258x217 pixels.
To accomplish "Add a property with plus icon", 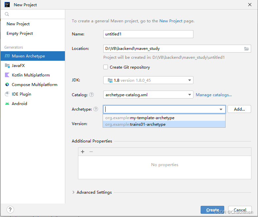I will pyautogui.click(x=83, y=152).
